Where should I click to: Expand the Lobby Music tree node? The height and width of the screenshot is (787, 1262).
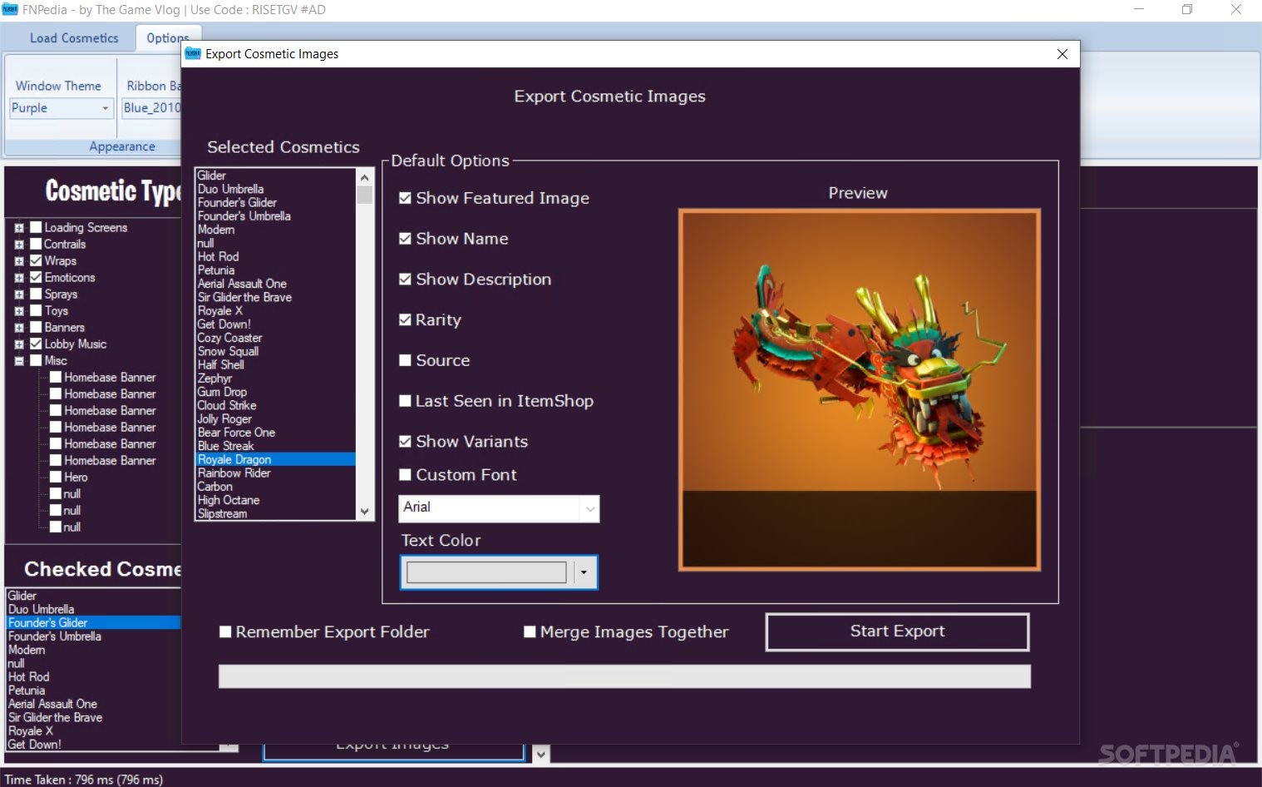click(19, 344)
